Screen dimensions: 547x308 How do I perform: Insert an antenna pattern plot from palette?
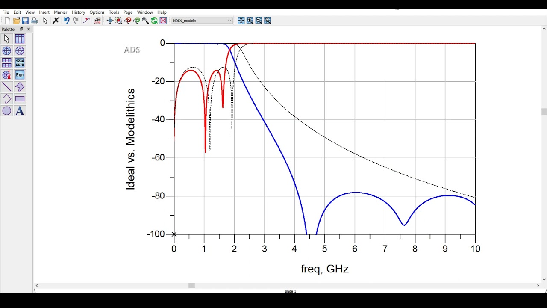coord(7,75)
